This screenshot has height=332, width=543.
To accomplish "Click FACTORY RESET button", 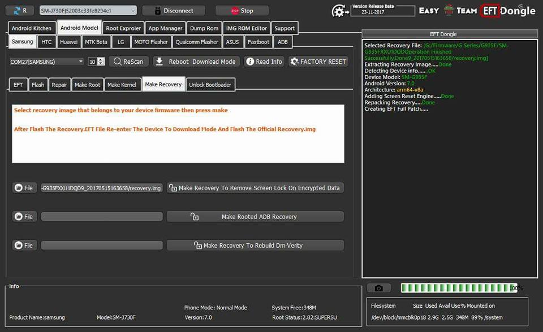I will tap(318, 62).
